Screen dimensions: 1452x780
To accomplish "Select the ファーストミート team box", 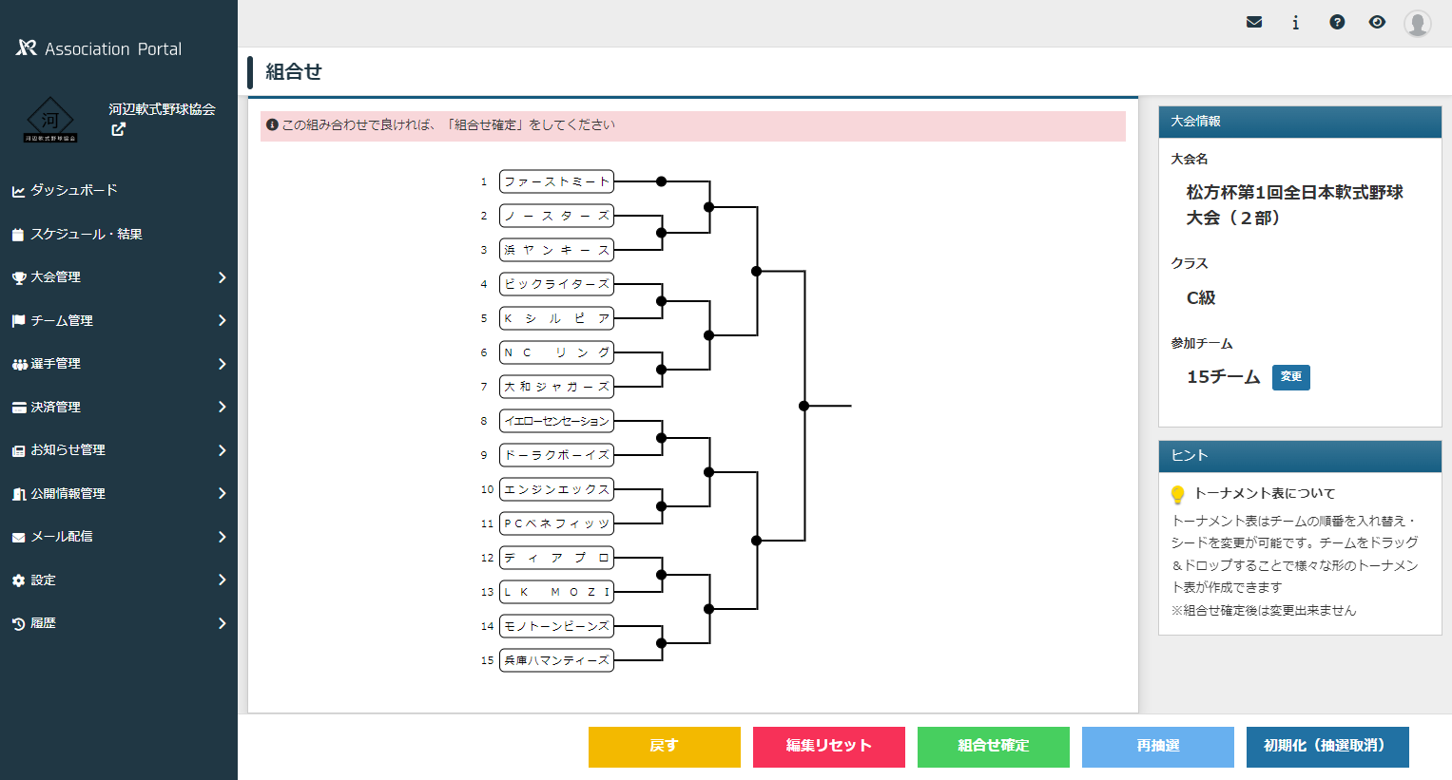I will click(x=556, y=181).
